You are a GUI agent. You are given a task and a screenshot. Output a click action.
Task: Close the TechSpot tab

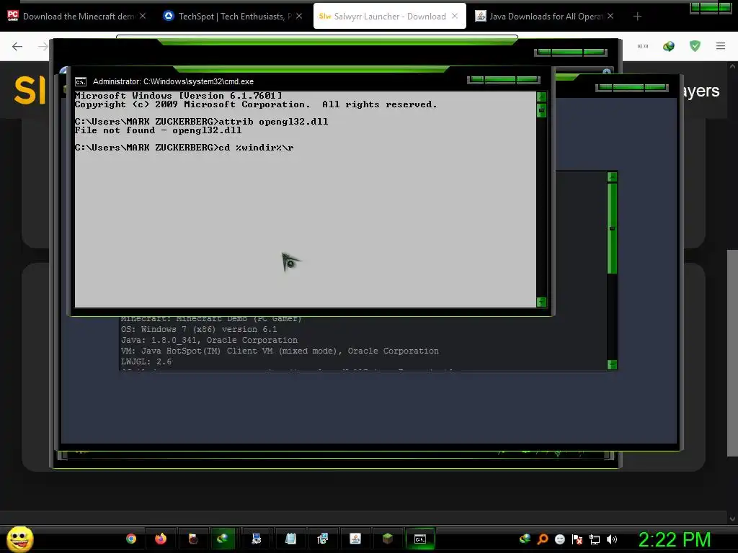click(x=299, y=16)
